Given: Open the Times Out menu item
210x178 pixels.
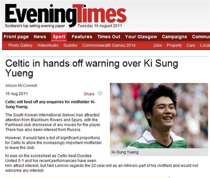Looking at the screenshot, I should point(109,37).
